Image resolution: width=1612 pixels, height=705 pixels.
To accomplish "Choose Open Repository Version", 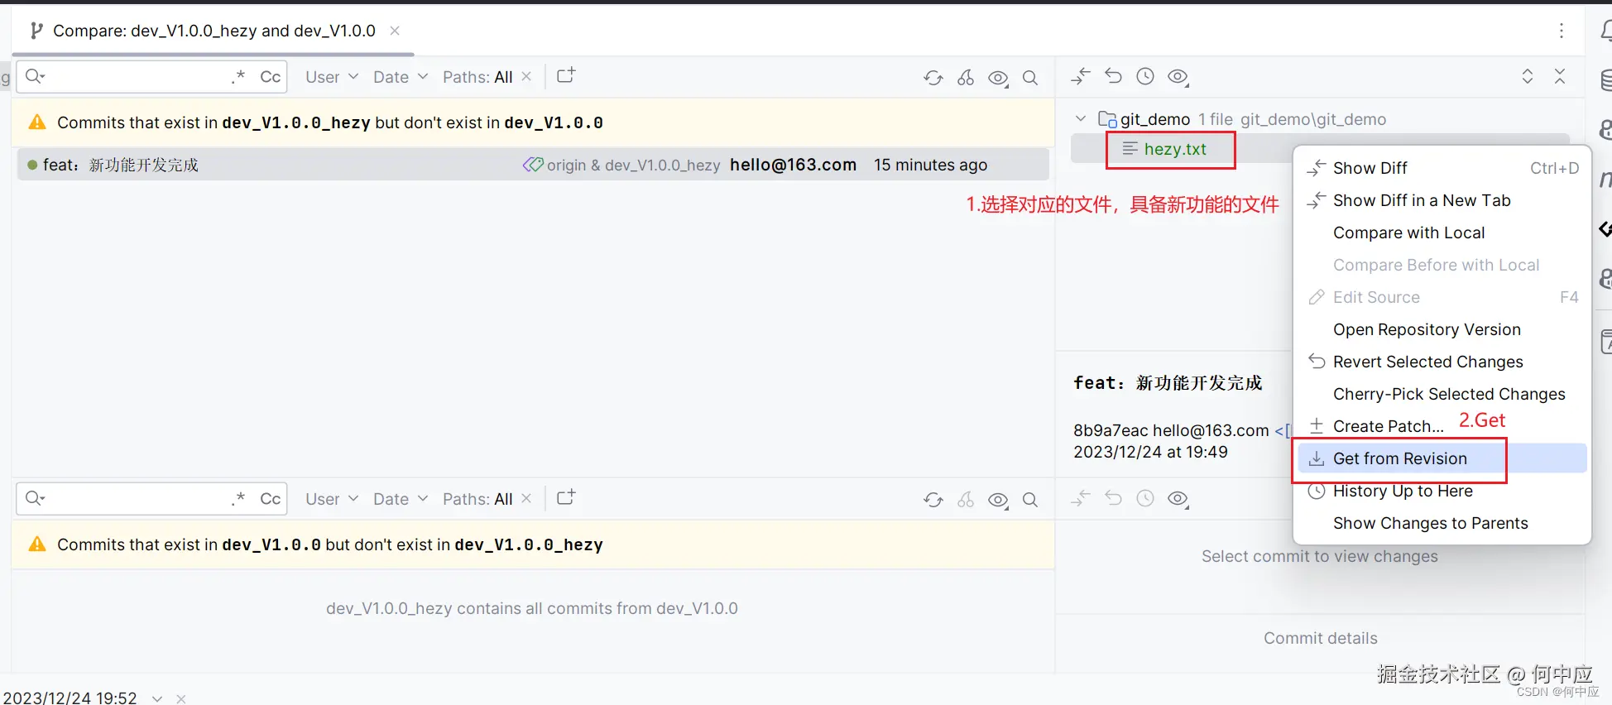I will tap(1442, 329).
